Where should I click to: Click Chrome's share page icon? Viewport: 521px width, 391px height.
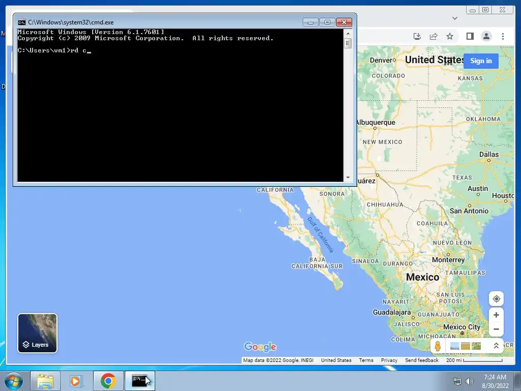pyautogui.click(x=433, y=36)
